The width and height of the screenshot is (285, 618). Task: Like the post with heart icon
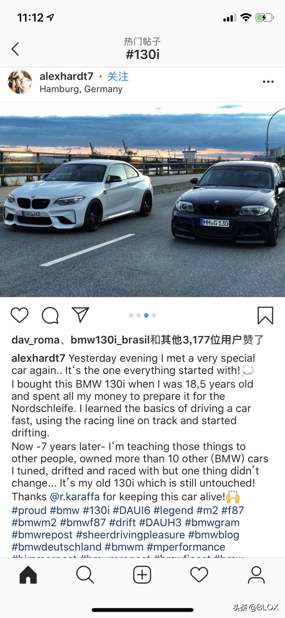click(19, 315)
